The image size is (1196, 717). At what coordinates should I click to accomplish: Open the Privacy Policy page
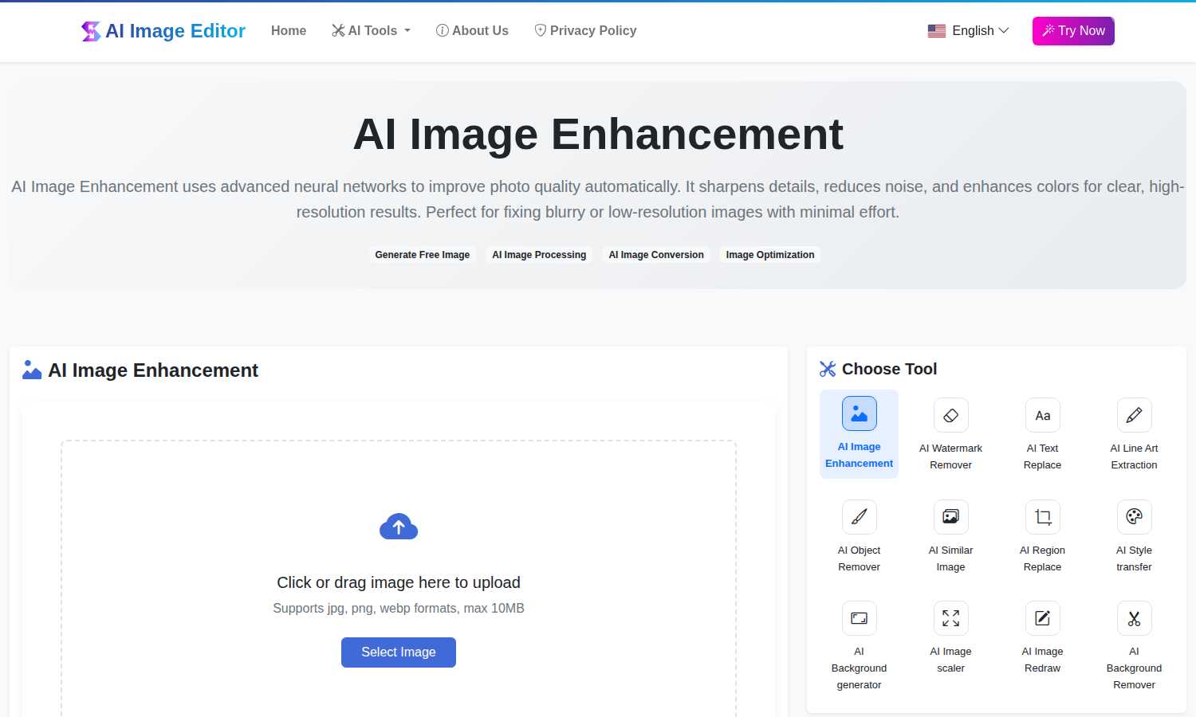tap(585, 30)
